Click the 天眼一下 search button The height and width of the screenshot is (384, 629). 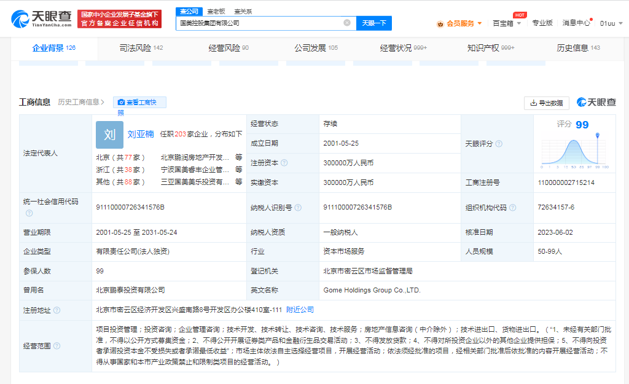374,23
